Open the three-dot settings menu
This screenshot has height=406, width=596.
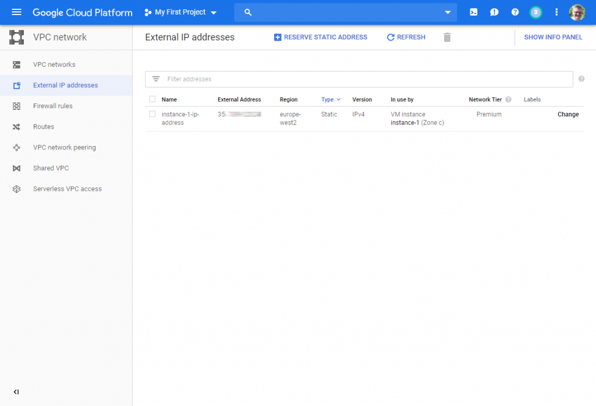point(556,12)
